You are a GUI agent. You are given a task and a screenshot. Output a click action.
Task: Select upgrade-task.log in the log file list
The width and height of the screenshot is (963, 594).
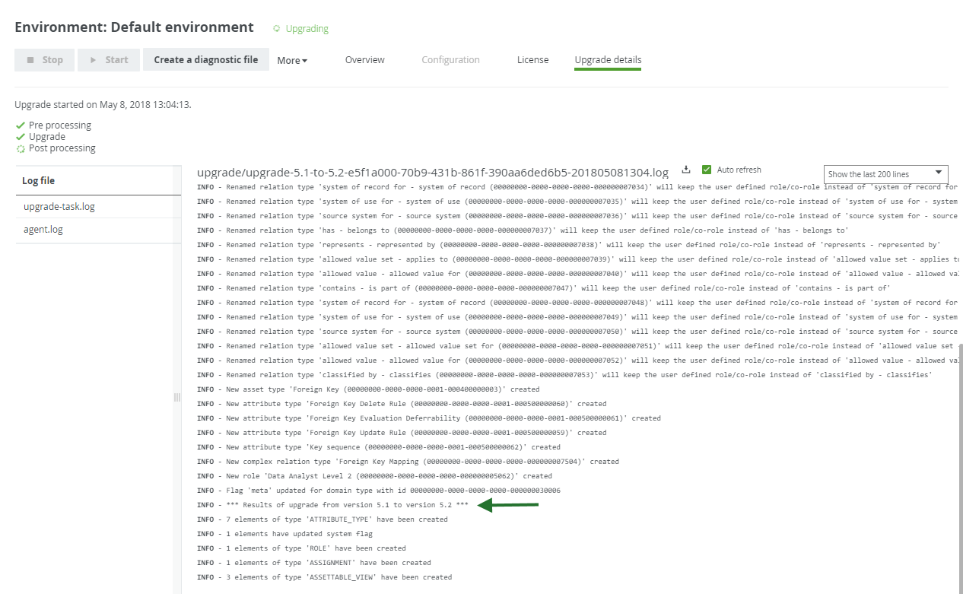point(59,207)
